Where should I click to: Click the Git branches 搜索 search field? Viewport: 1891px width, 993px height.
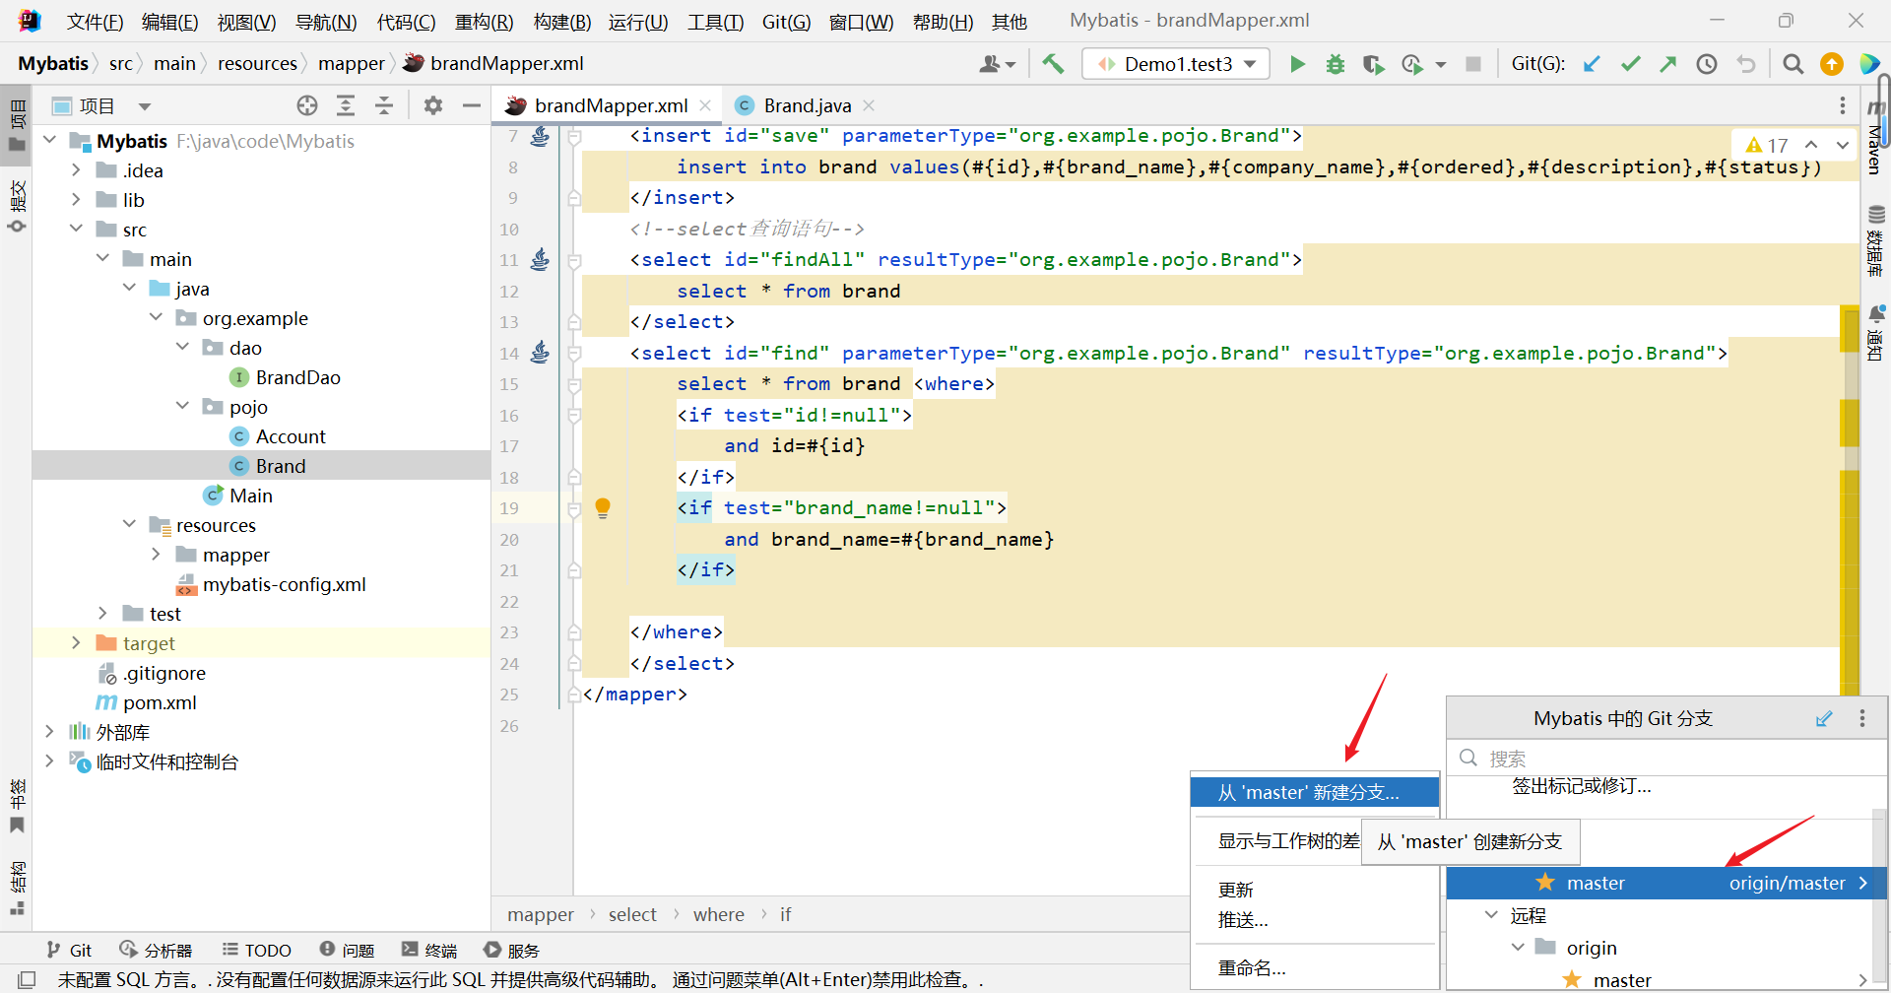1666,758
